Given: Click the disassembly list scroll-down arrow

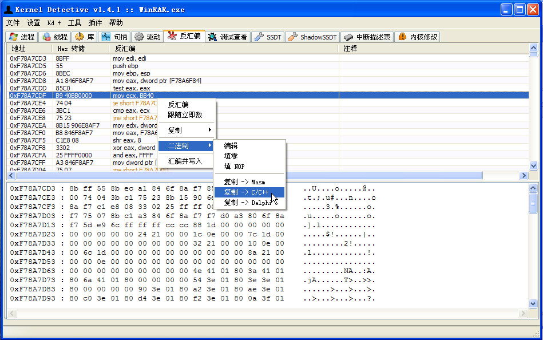Looking at the screenshot, I should [x=533, y=165].
